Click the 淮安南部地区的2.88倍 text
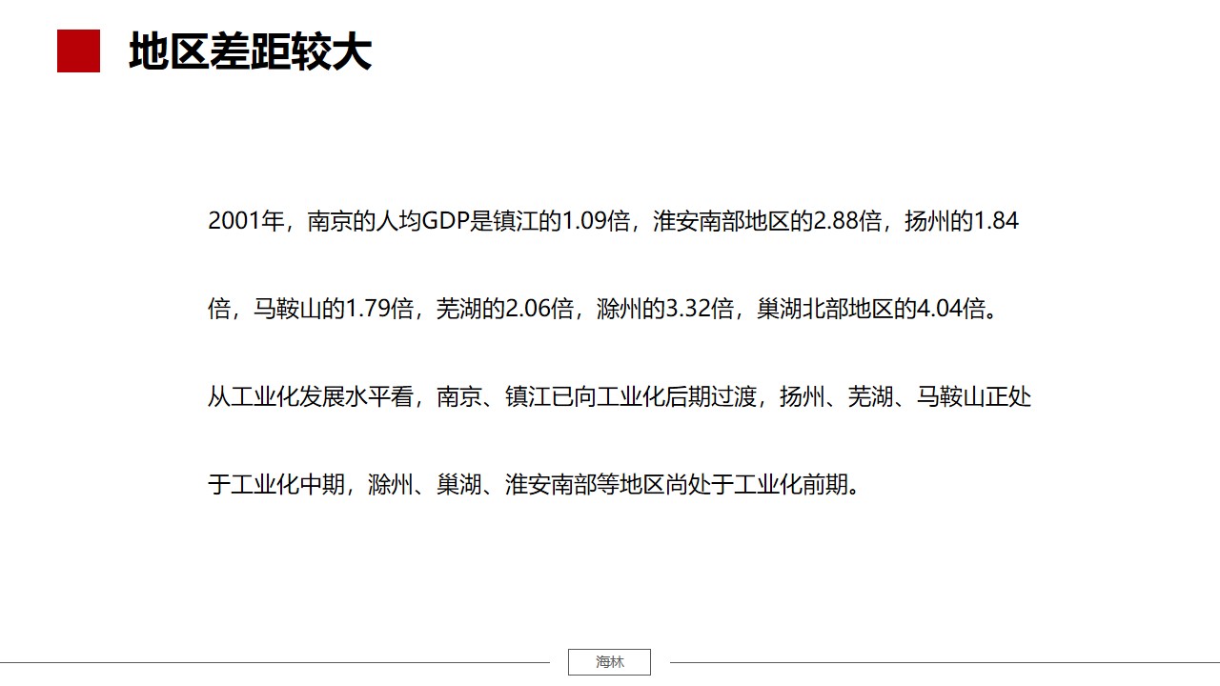This screenshot has height=686, width=1220. click(766, 222)
